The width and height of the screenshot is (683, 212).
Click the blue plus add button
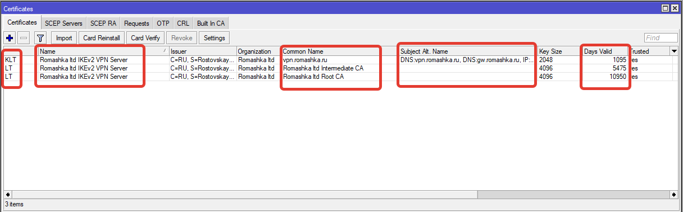click(x=10, y=38)
